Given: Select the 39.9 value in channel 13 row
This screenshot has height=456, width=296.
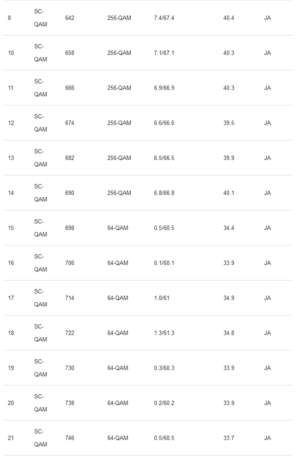Looking at the screenshot, I should (x=229, y=158).
